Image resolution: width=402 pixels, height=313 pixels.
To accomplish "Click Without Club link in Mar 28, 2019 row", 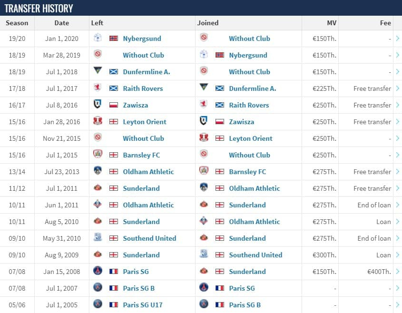I will pyautogui.click(x=143, y=55).
